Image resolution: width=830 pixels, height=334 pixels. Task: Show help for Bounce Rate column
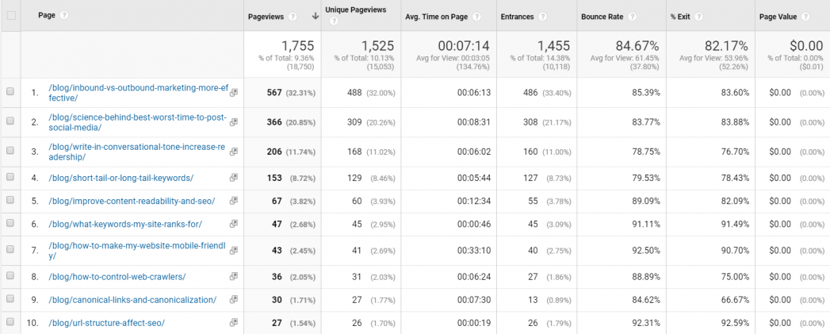coord(632,17)
